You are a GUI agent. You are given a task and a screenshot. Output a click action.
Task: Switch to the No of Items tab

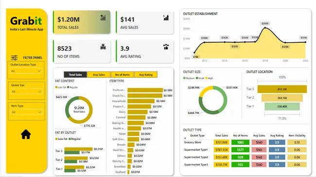[122, 74]
